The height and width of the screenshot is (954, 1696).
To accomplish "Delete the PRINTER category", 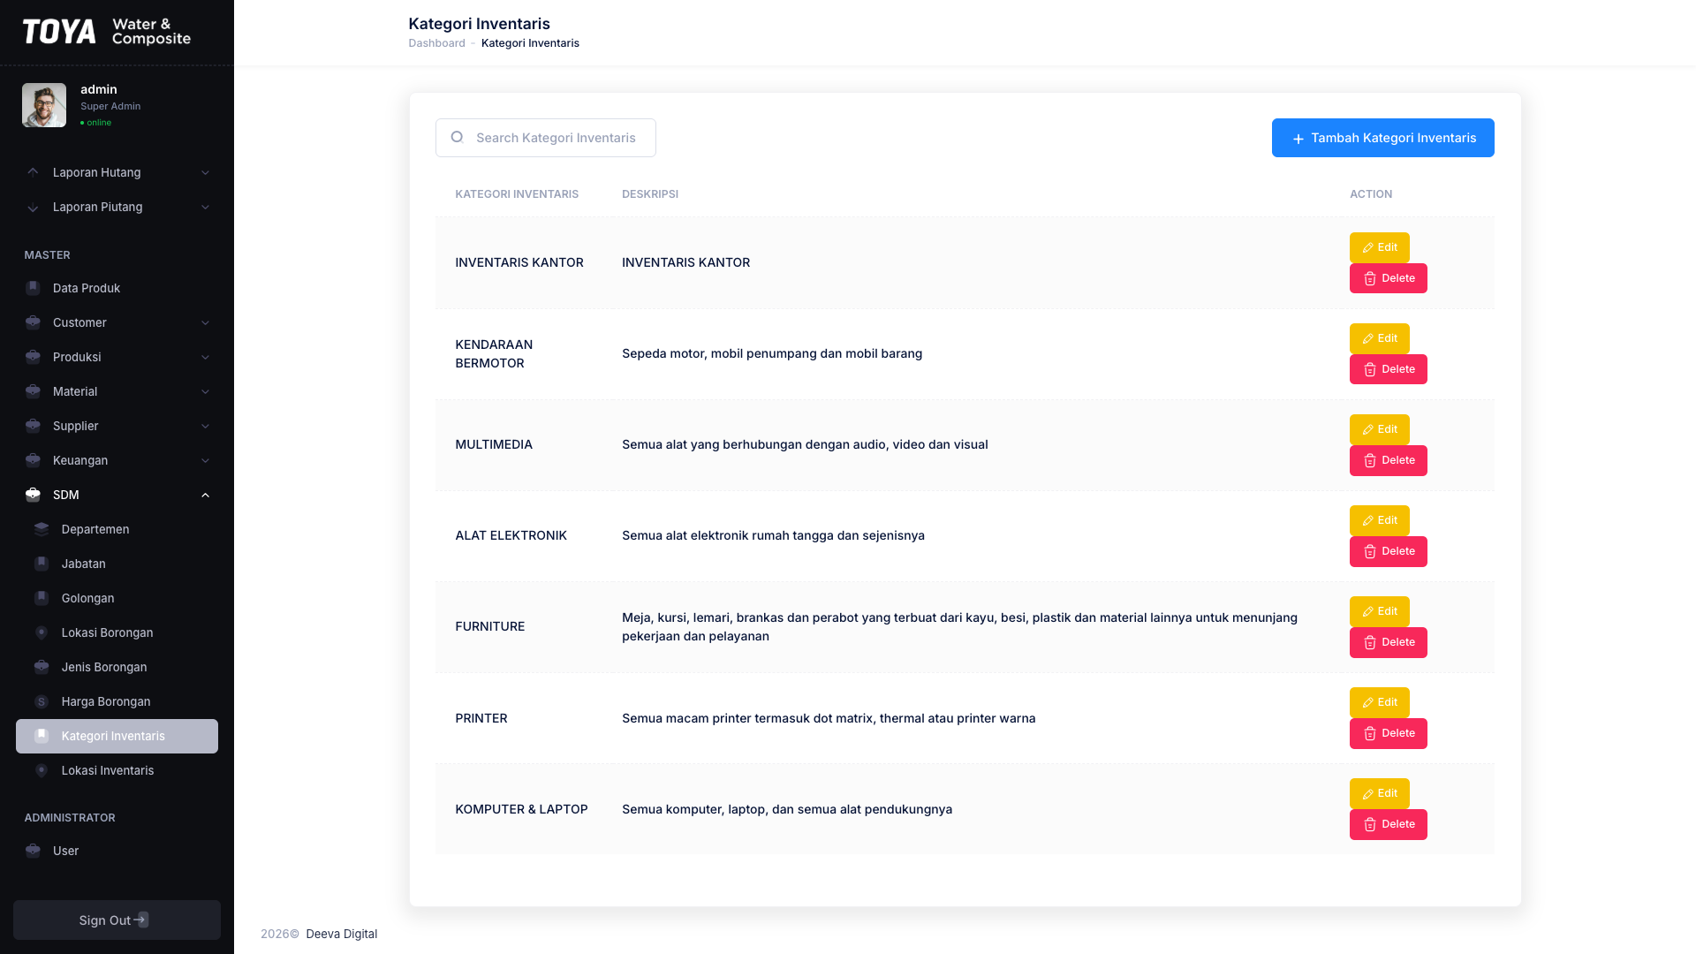I will [x=1388, y=733].
